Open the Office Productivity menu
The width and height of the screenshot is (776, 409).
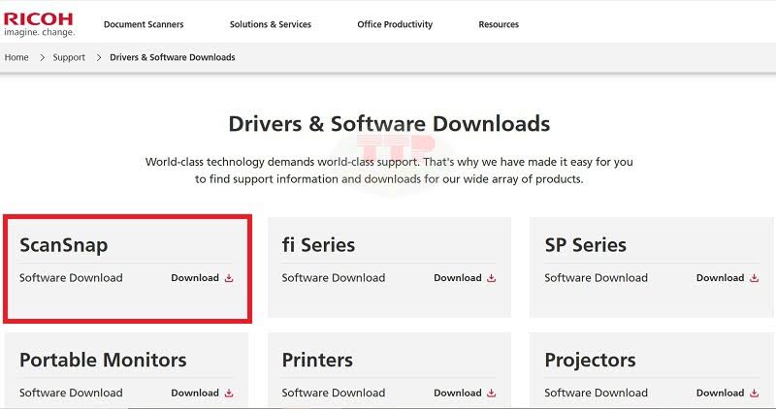(x=395, y=24)
